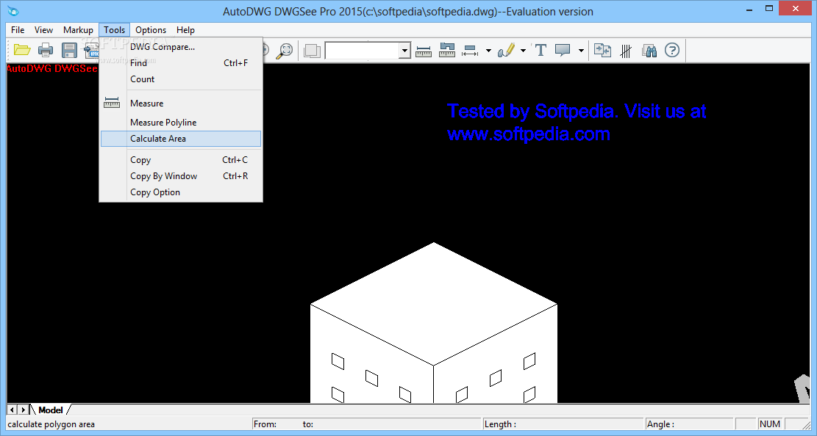
Task: Click the layers icon beside the combo box
Action: tap(312, 51)
